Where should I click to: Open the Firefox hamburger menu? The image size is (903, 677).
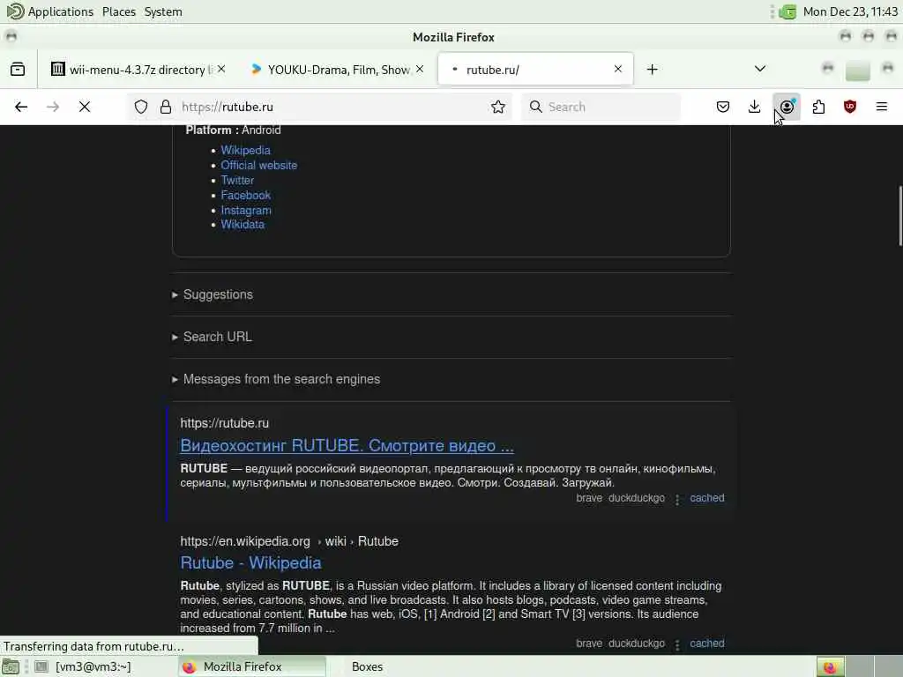click(882, 107)
